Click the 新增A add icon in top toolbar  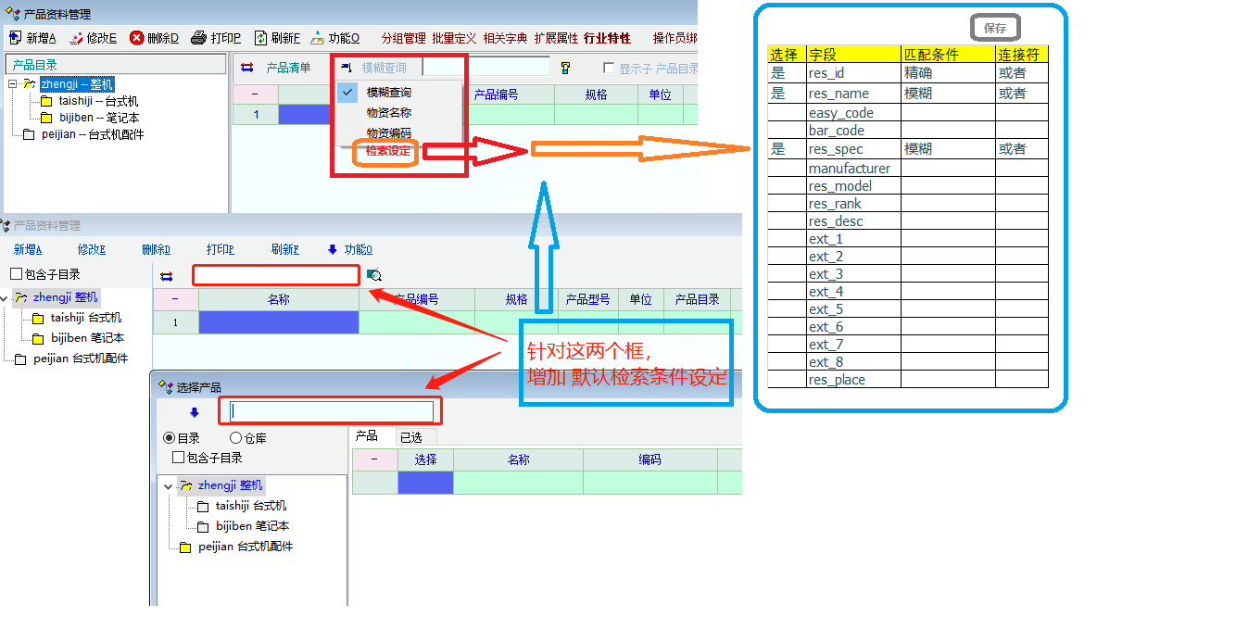click(x=16, y=38)
